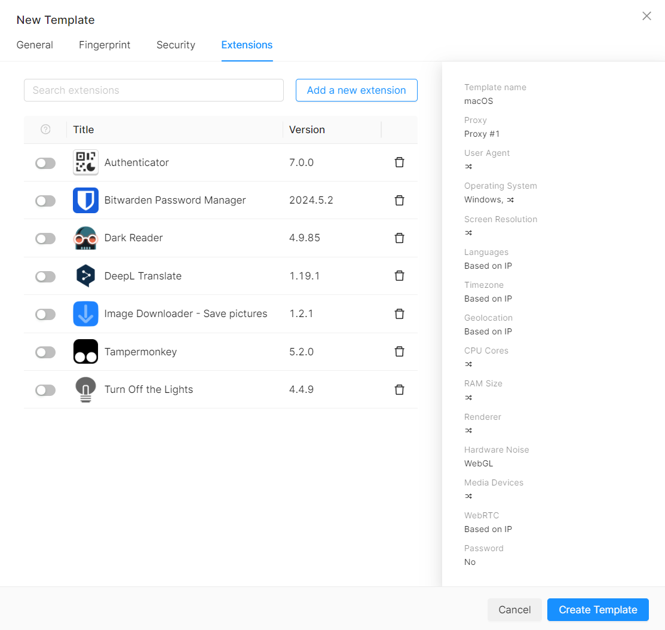Click shuffle icon next to Windows operating system

point(510,199)
